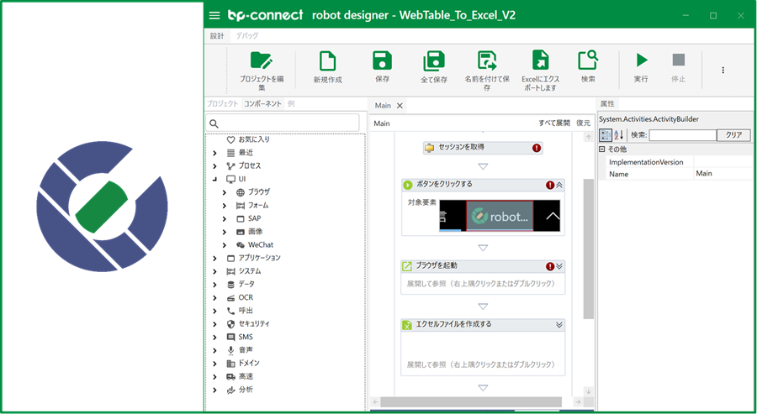The height and width of the screenshot is (414, 757).
Task: Click the Save As (名前を付けて保存) icon
Action: tap(487, 60)
